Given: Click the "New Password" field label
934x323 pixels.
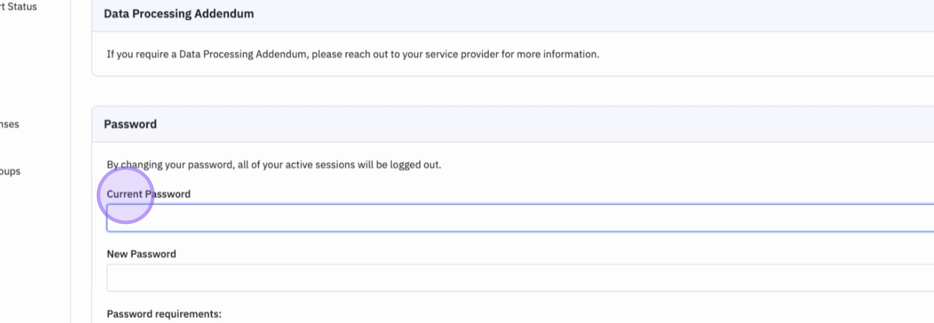Looking at the screenshot, I should pyautogui.click(x=141, y=254).
